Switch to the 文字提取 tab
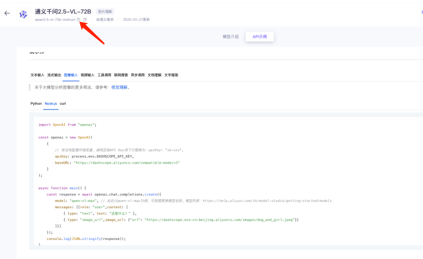Viewport: 423px width, 259px height. coord(171,75)
